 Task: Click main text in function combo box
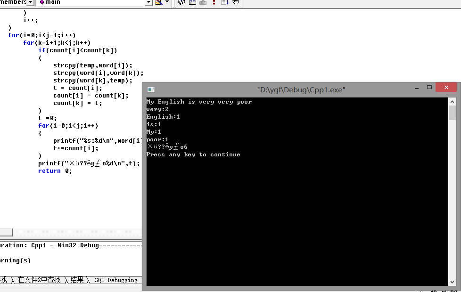(x=53, y=2)
